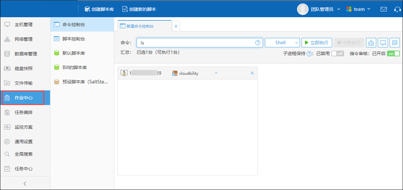Click the 命令 input field
Viewport: 403px width, 190px height.
[195, 43]
